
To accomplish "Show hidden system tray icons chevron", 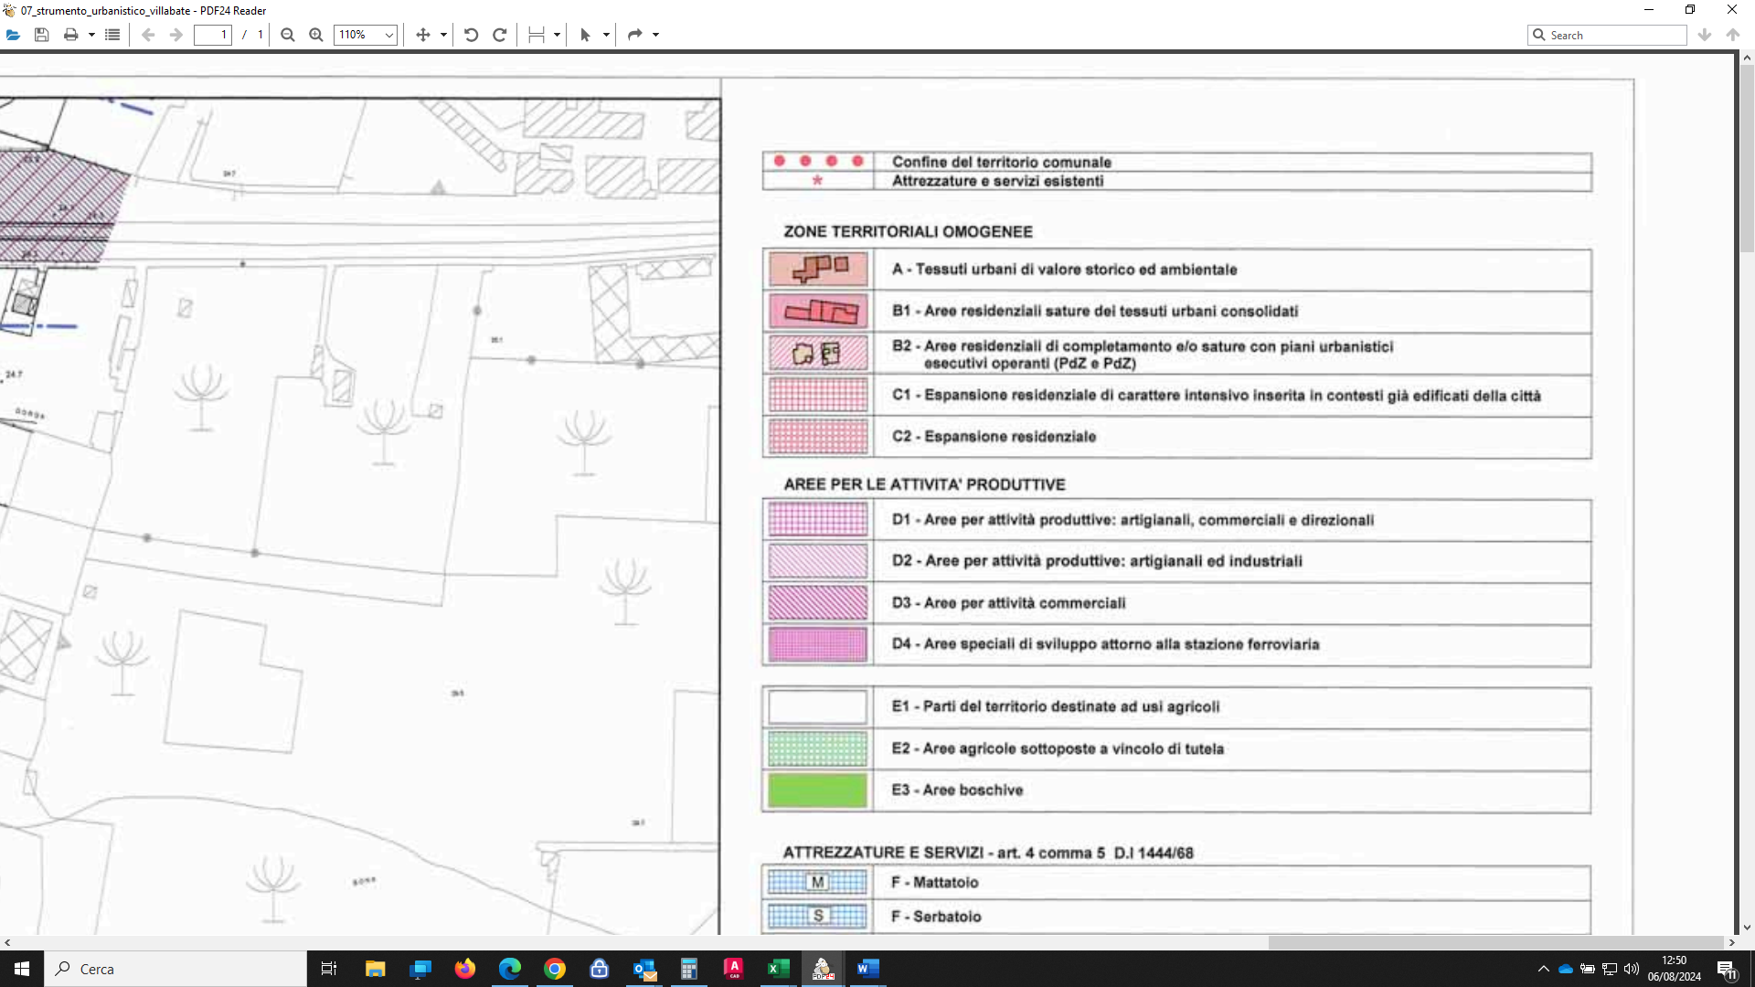I will tap(1544, 969).
